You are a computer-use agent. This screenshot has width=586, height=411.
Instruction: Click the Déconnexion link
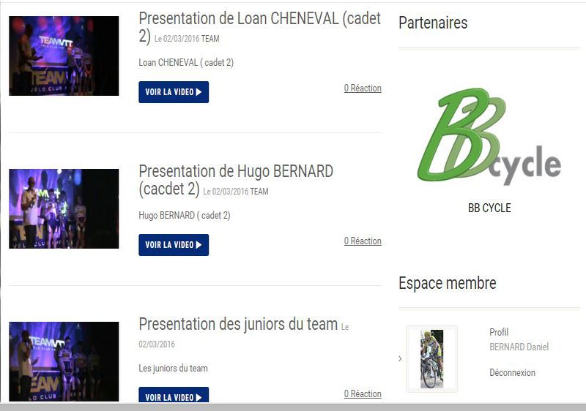(x=512, y=372)
